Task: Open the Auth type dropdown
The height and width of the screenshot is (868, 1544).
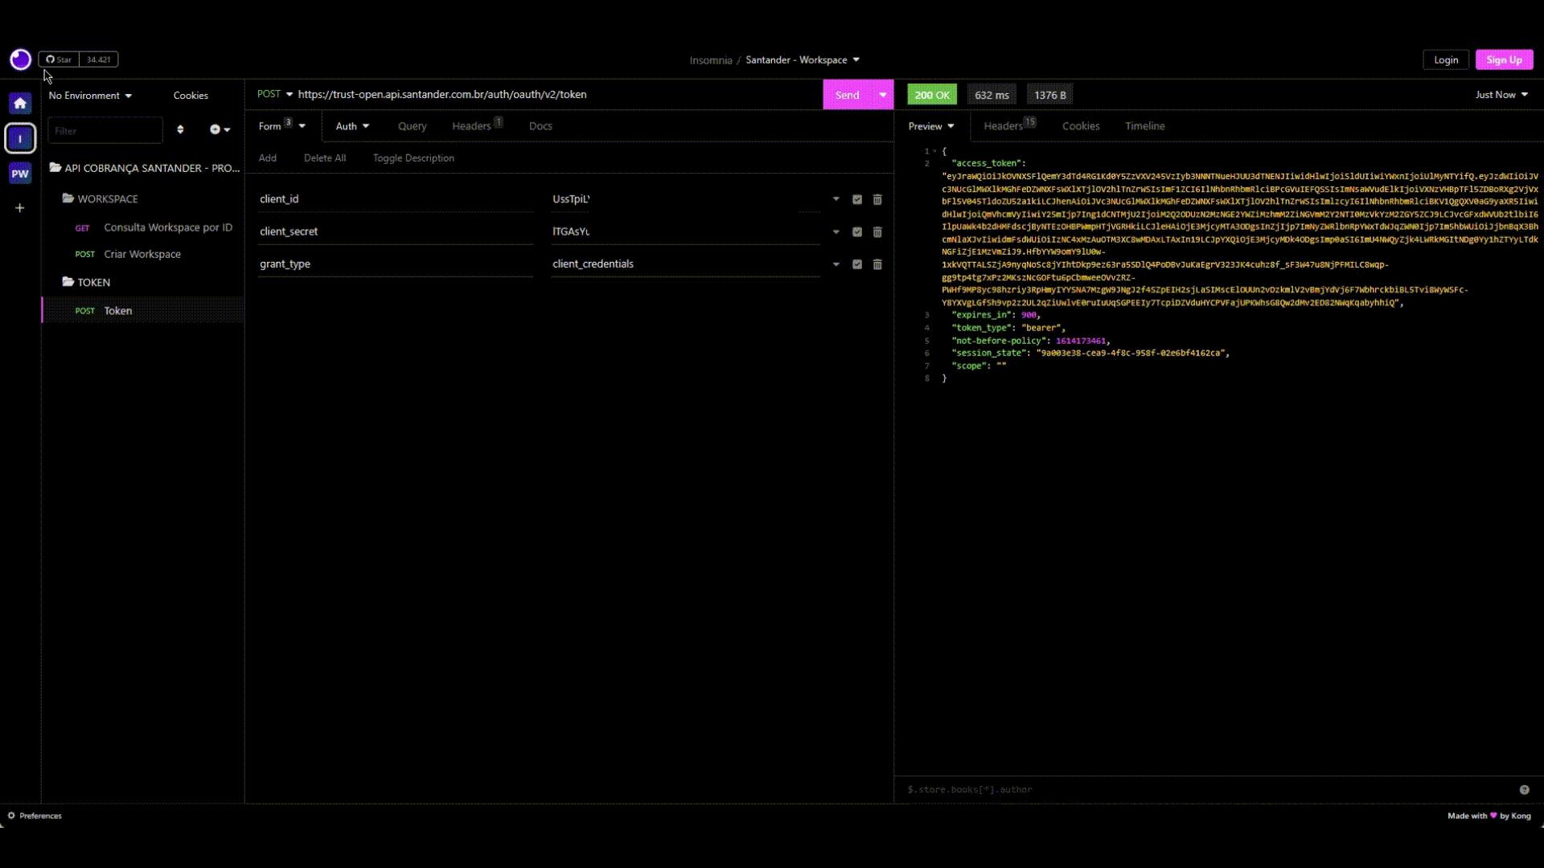Action: 352,126
